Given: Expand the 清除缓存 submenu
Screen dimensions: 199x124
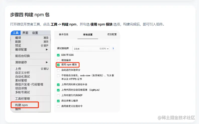Looking at the screenshot, I should (x=31, y=62).
